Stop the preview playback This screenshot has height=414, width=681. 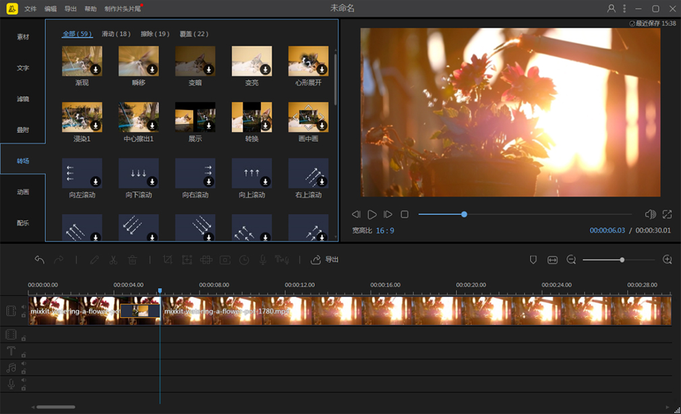click(x=405, y=214)
